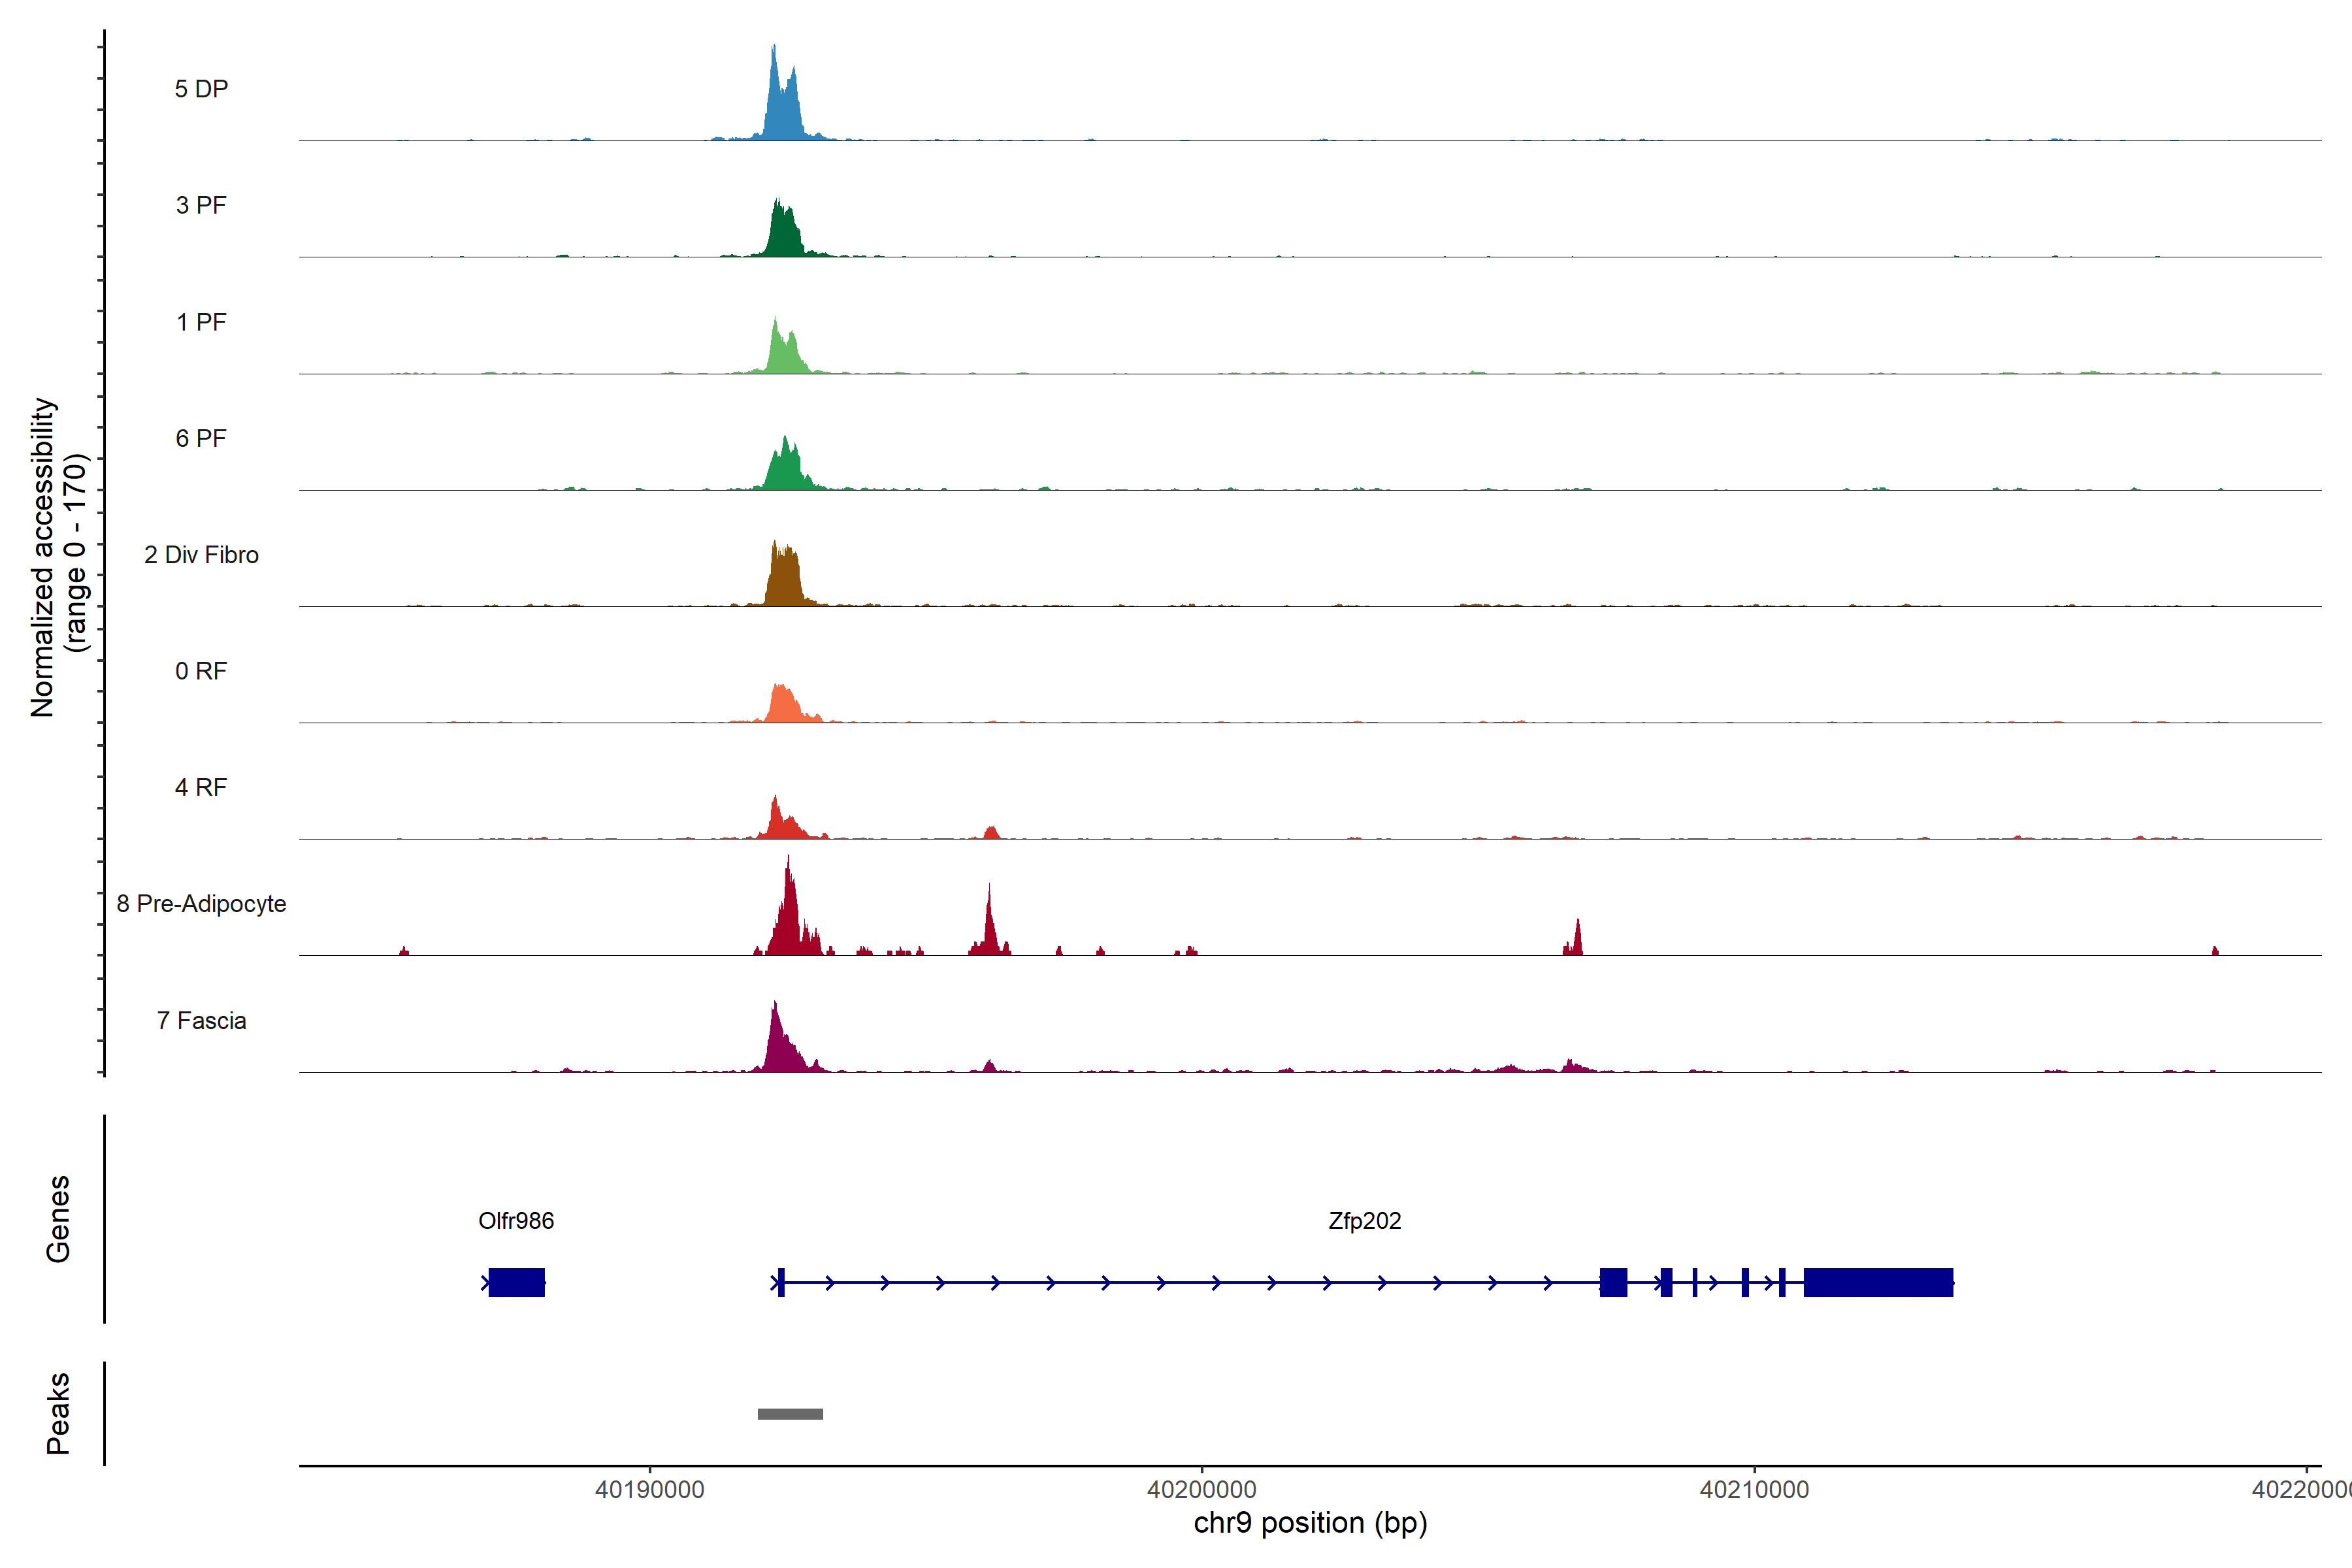Click the gray peak region bar
2352x1568 pixels.
point(790,1413)
